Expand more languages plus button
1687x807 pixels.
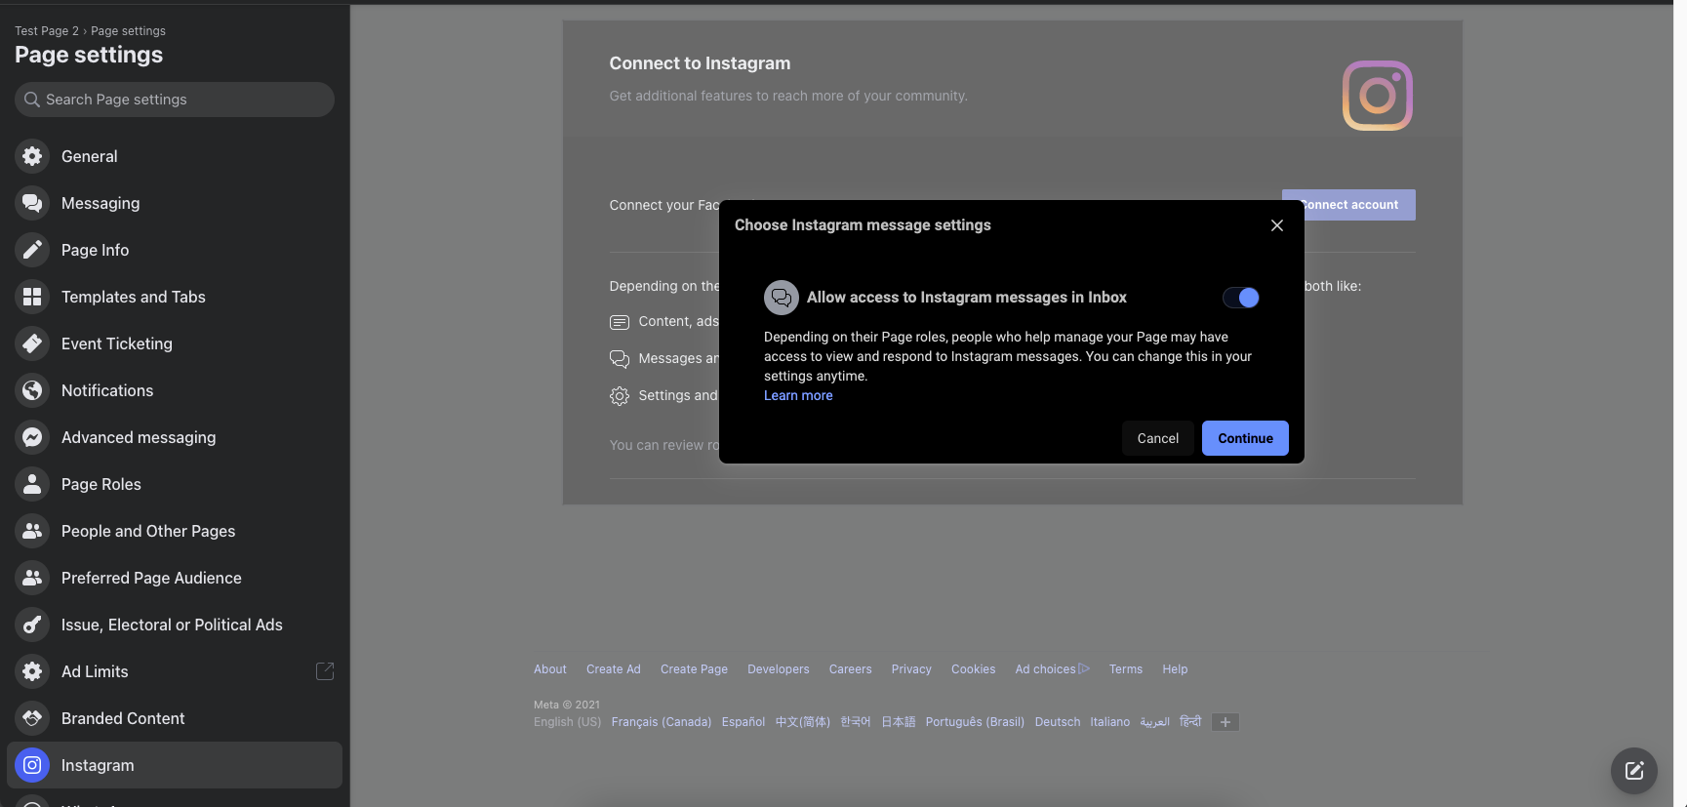tap(1225, 722)
